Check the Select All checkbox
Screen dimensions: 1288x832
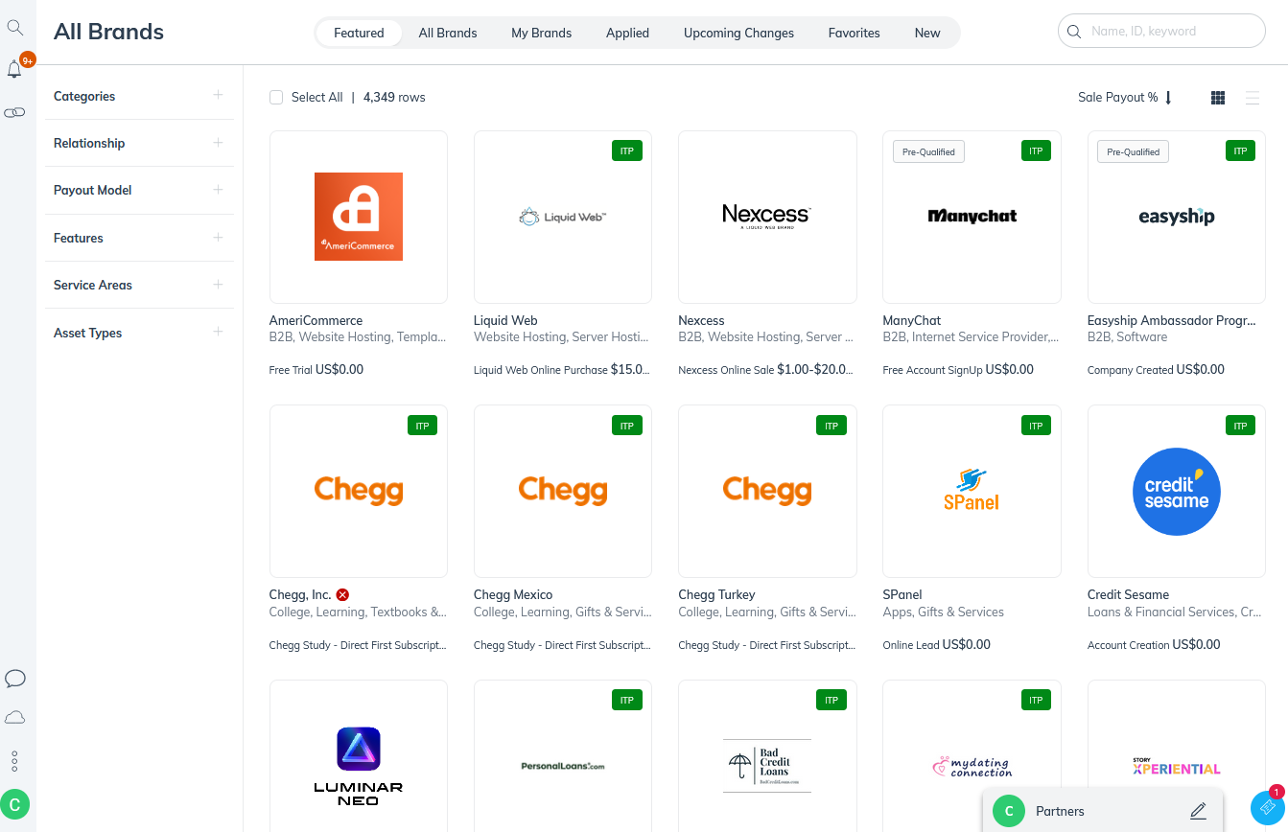(x=276, y=97)
